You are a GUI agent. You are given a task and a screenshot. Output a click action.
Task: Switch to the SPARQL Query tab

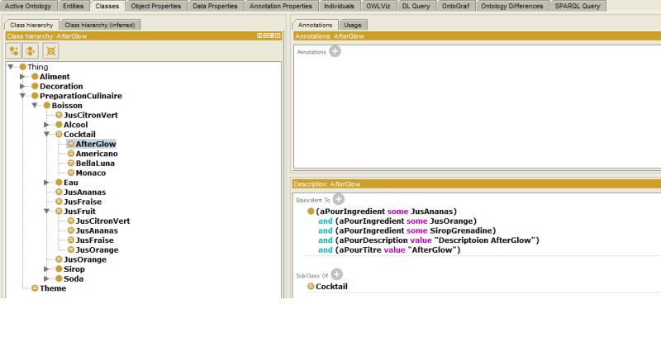pos(577,6)
